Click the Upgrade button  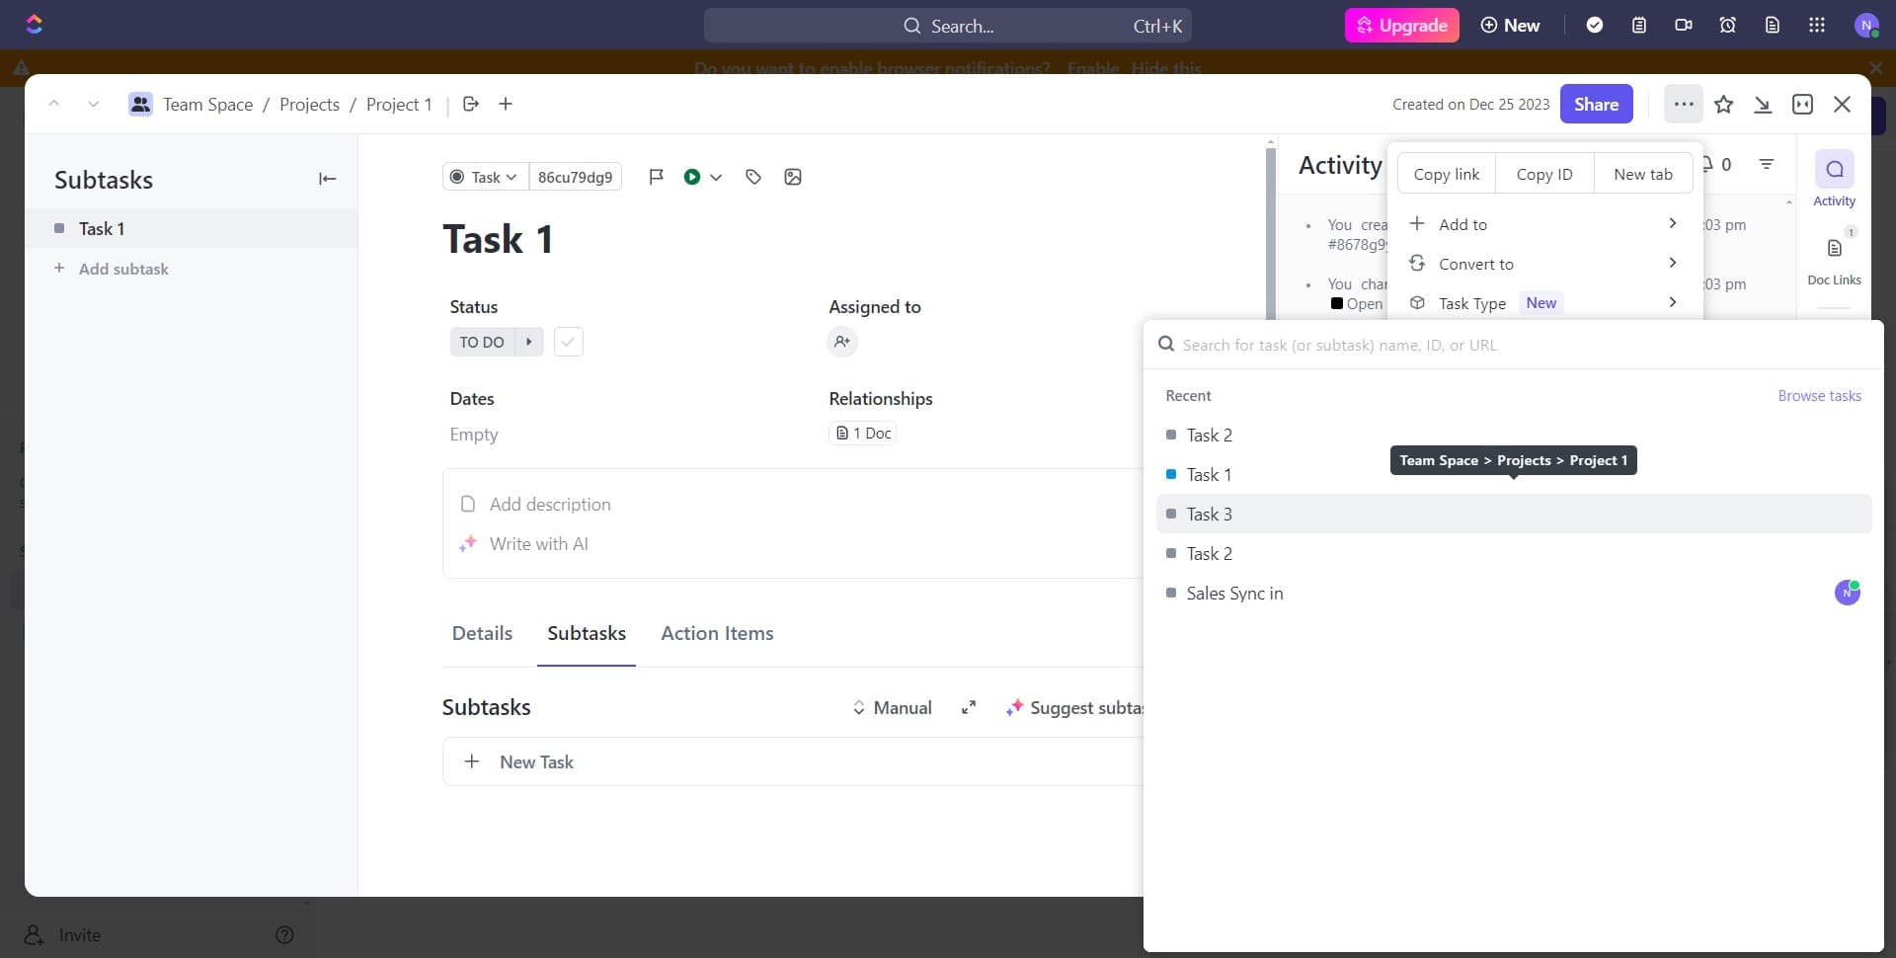tap(1401, 25)
